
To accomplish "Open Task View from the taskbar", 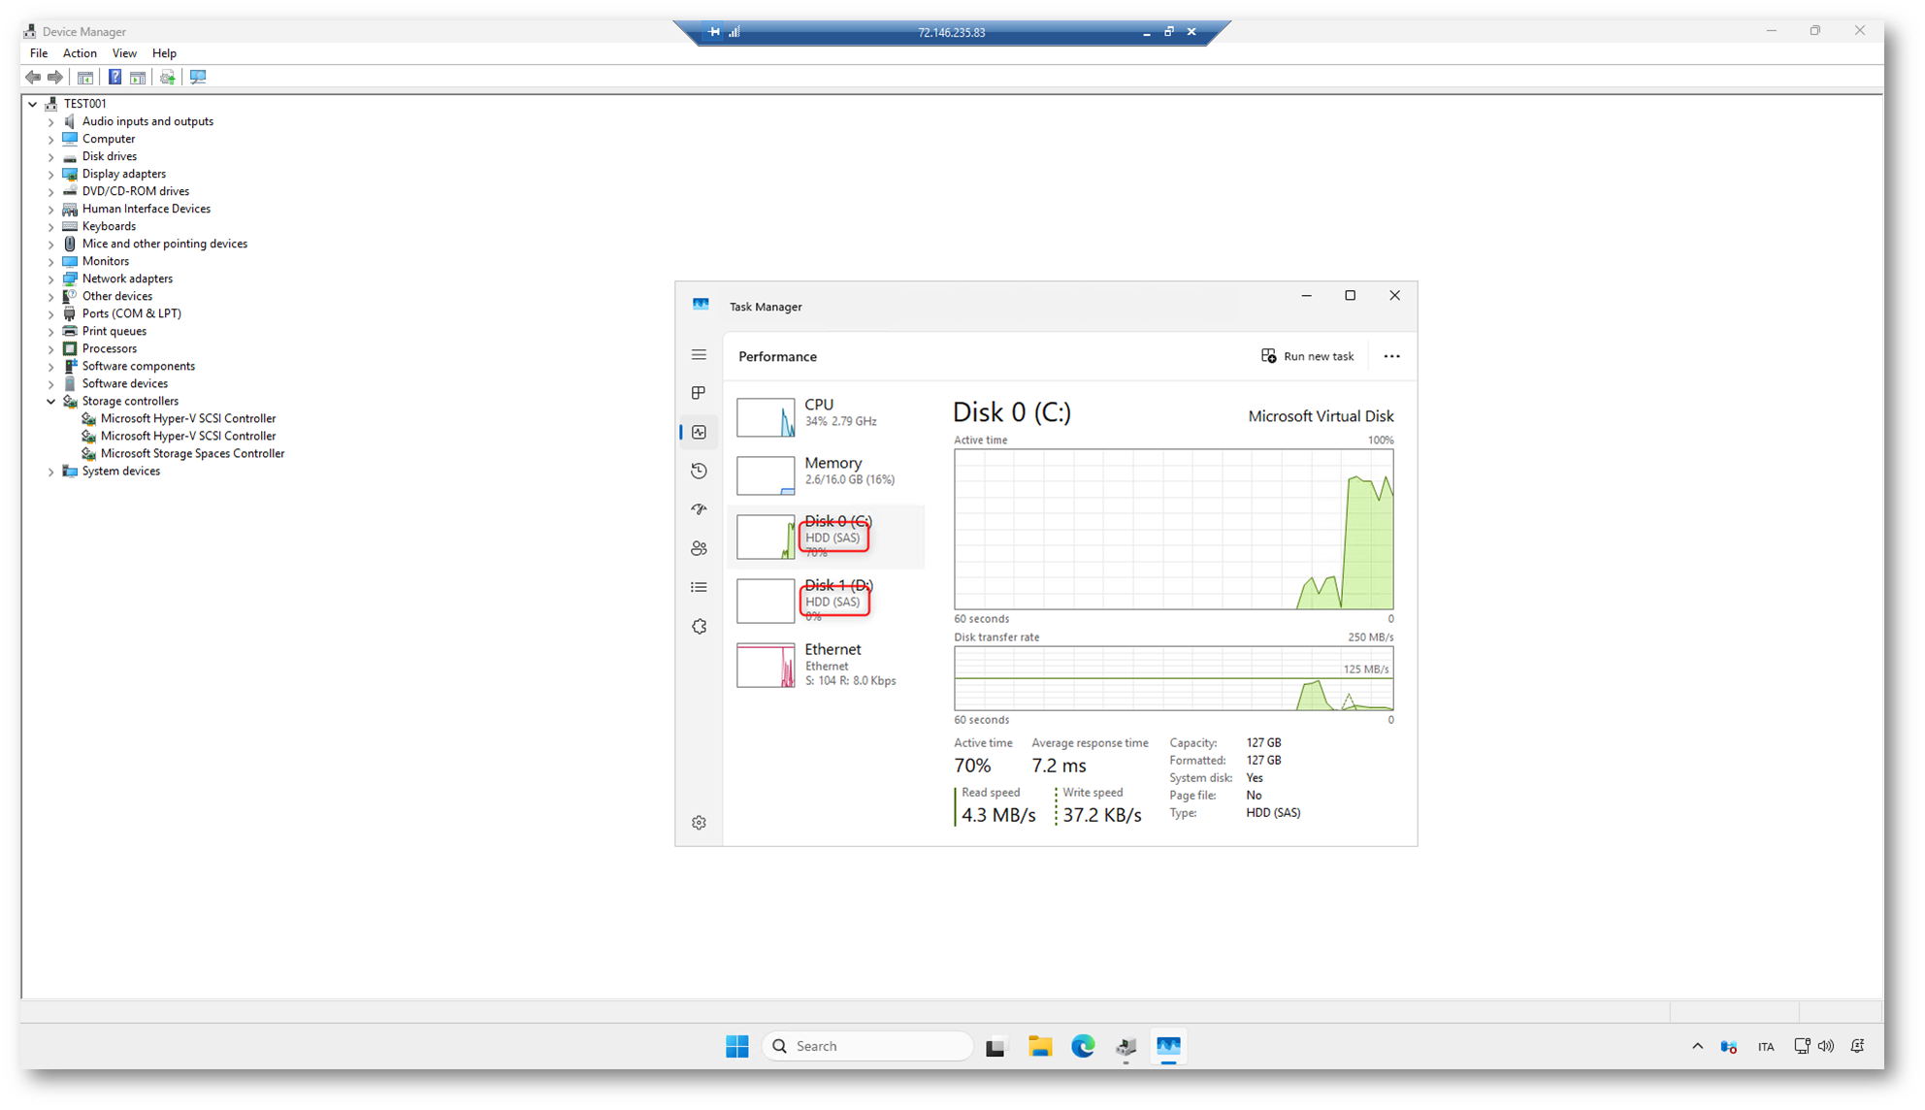I will pos(995,1046).
